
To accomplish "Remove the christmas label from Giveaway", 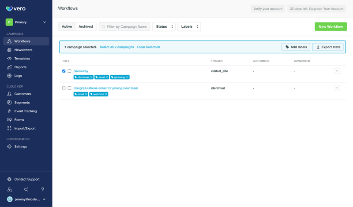I will click(x=91, y=77).
